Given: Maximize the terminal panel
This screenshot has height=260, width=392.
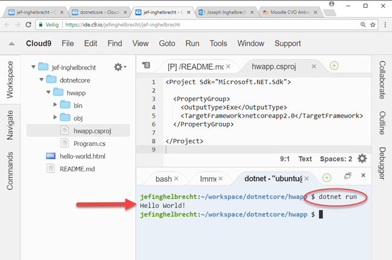Looking at the screenshot, I should [347, 176].
